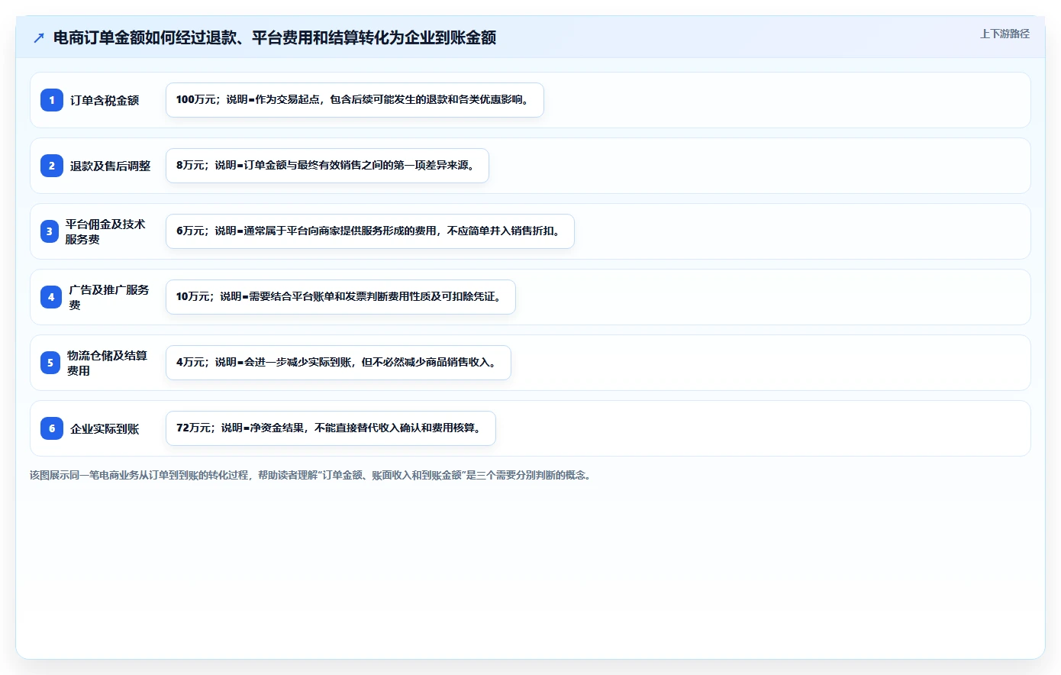Select step number badge 1
The image size is (1061, 675).
point(52,100)
